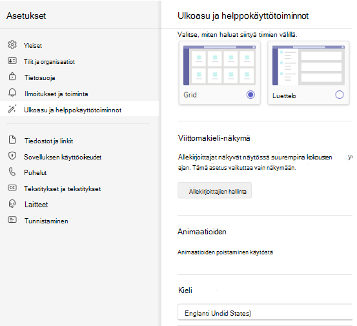Screen dimensions: 357x326
Task: Click the Kieli label
Action: click(185, 290)
